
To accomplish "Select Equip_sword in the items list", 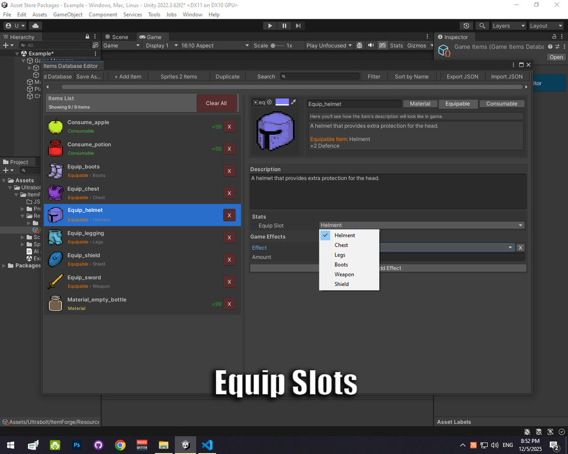I will (114, 280).
